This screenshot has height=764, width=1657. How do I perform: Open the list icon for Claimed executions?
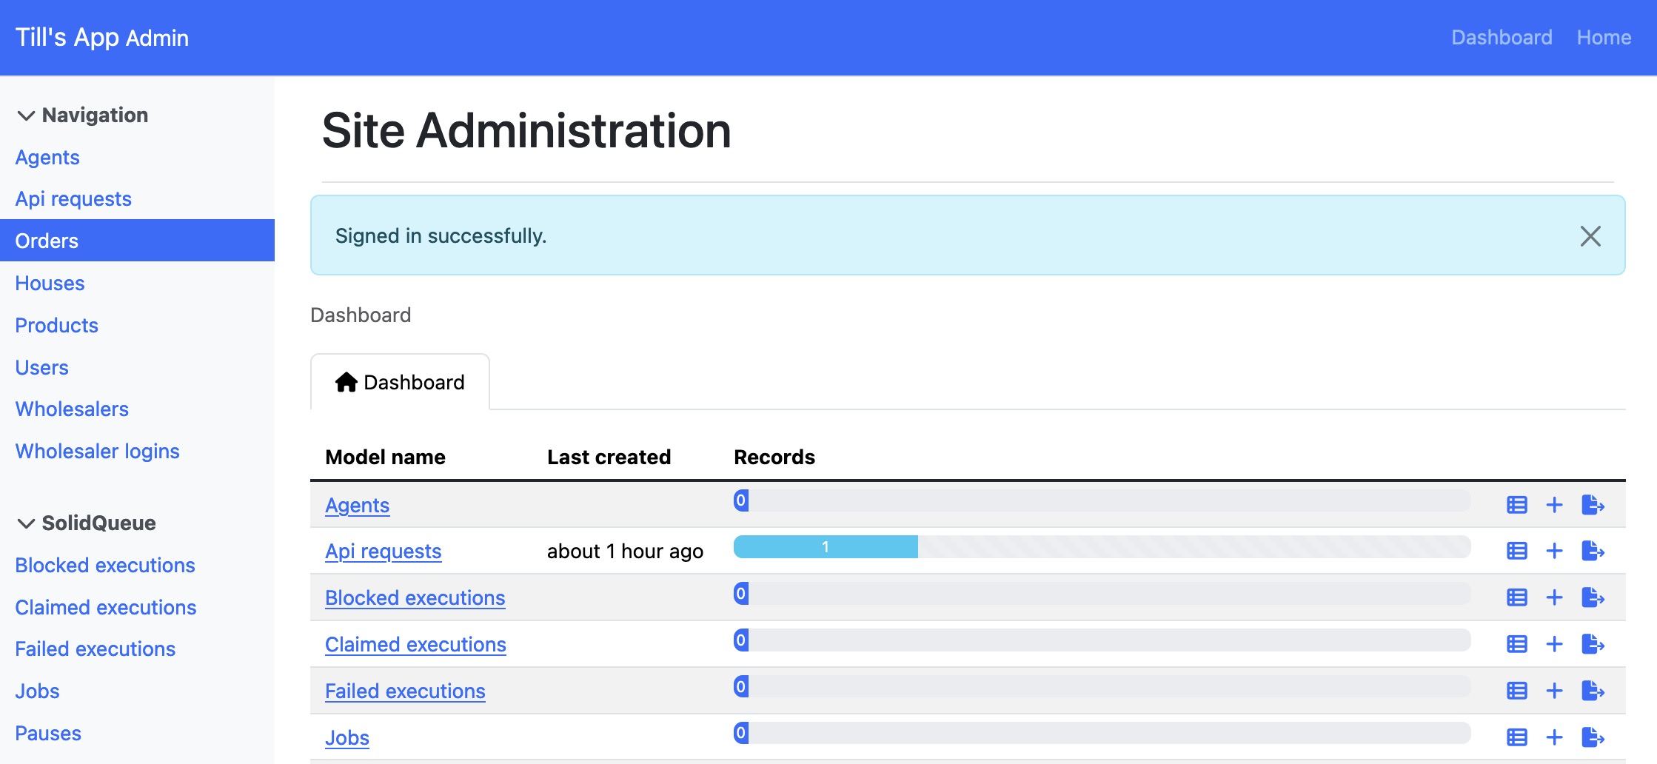1516,644
